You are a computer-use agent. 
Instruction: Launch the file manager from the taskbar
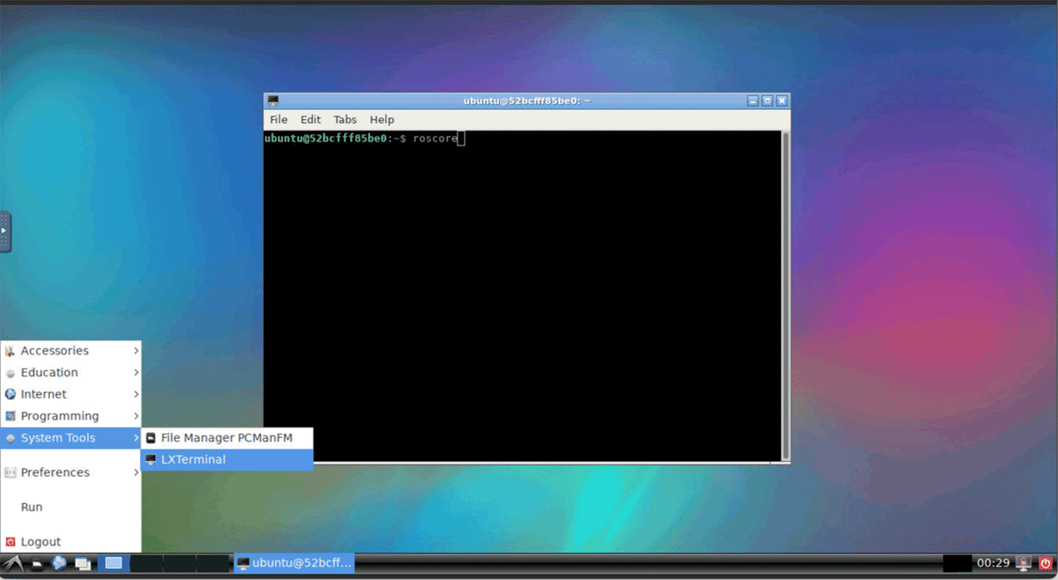pyautogui.click(x=37, y=563)
